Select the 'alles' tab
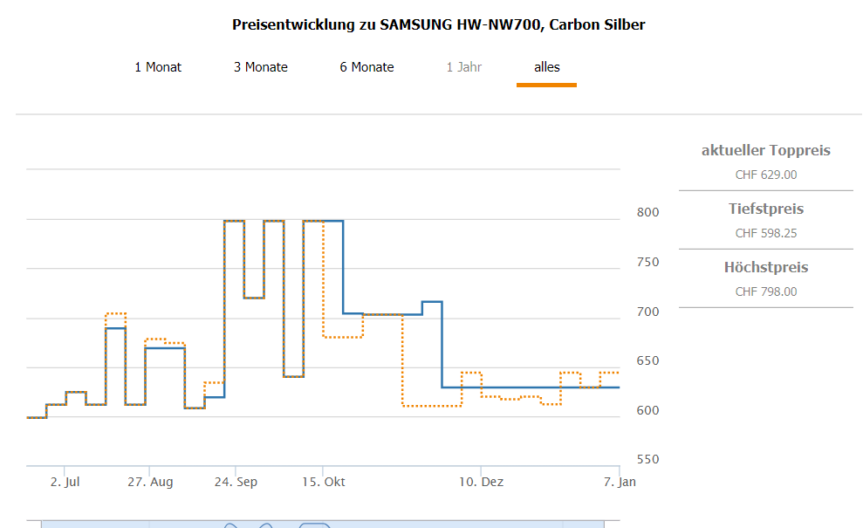 point(547,67)
